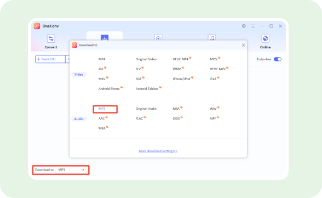The width and height of the screenshot is (322, 198).
Task: Choose AAC audio format
Action: pos(102,118)
